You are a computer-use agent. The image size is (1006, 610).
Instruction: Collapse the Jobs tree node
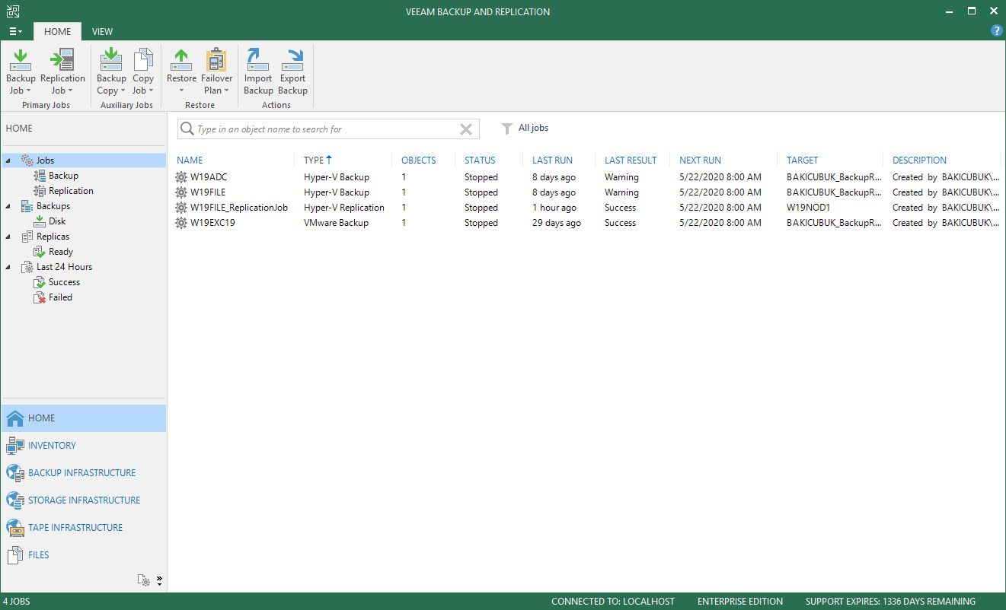point(8,160)
